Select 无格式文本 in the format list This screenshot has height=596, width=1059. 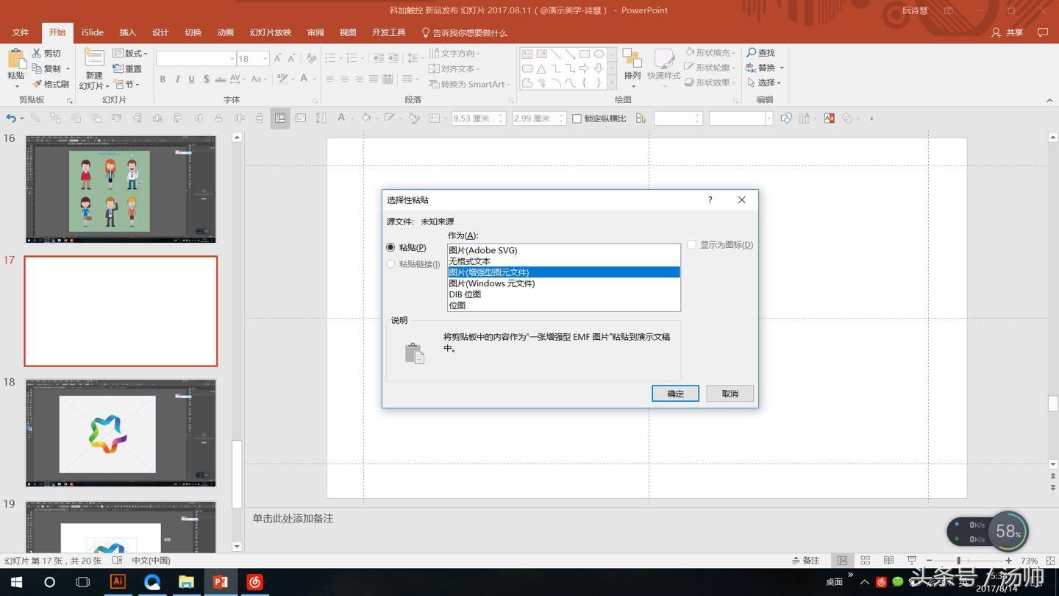(563, 261)
